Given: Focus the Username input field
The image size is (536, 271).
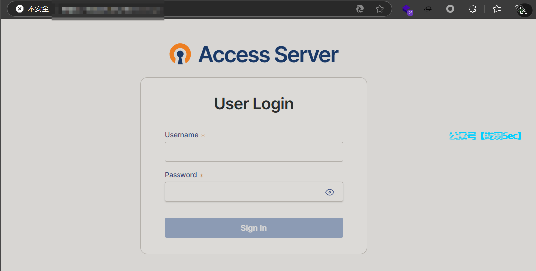Looking at the screenshot, I should [x=253, y=152].
